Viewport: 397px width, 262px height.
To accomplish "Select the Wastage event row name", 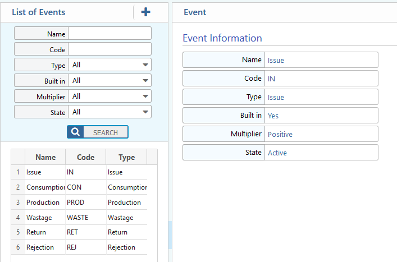I will point(39,218).
